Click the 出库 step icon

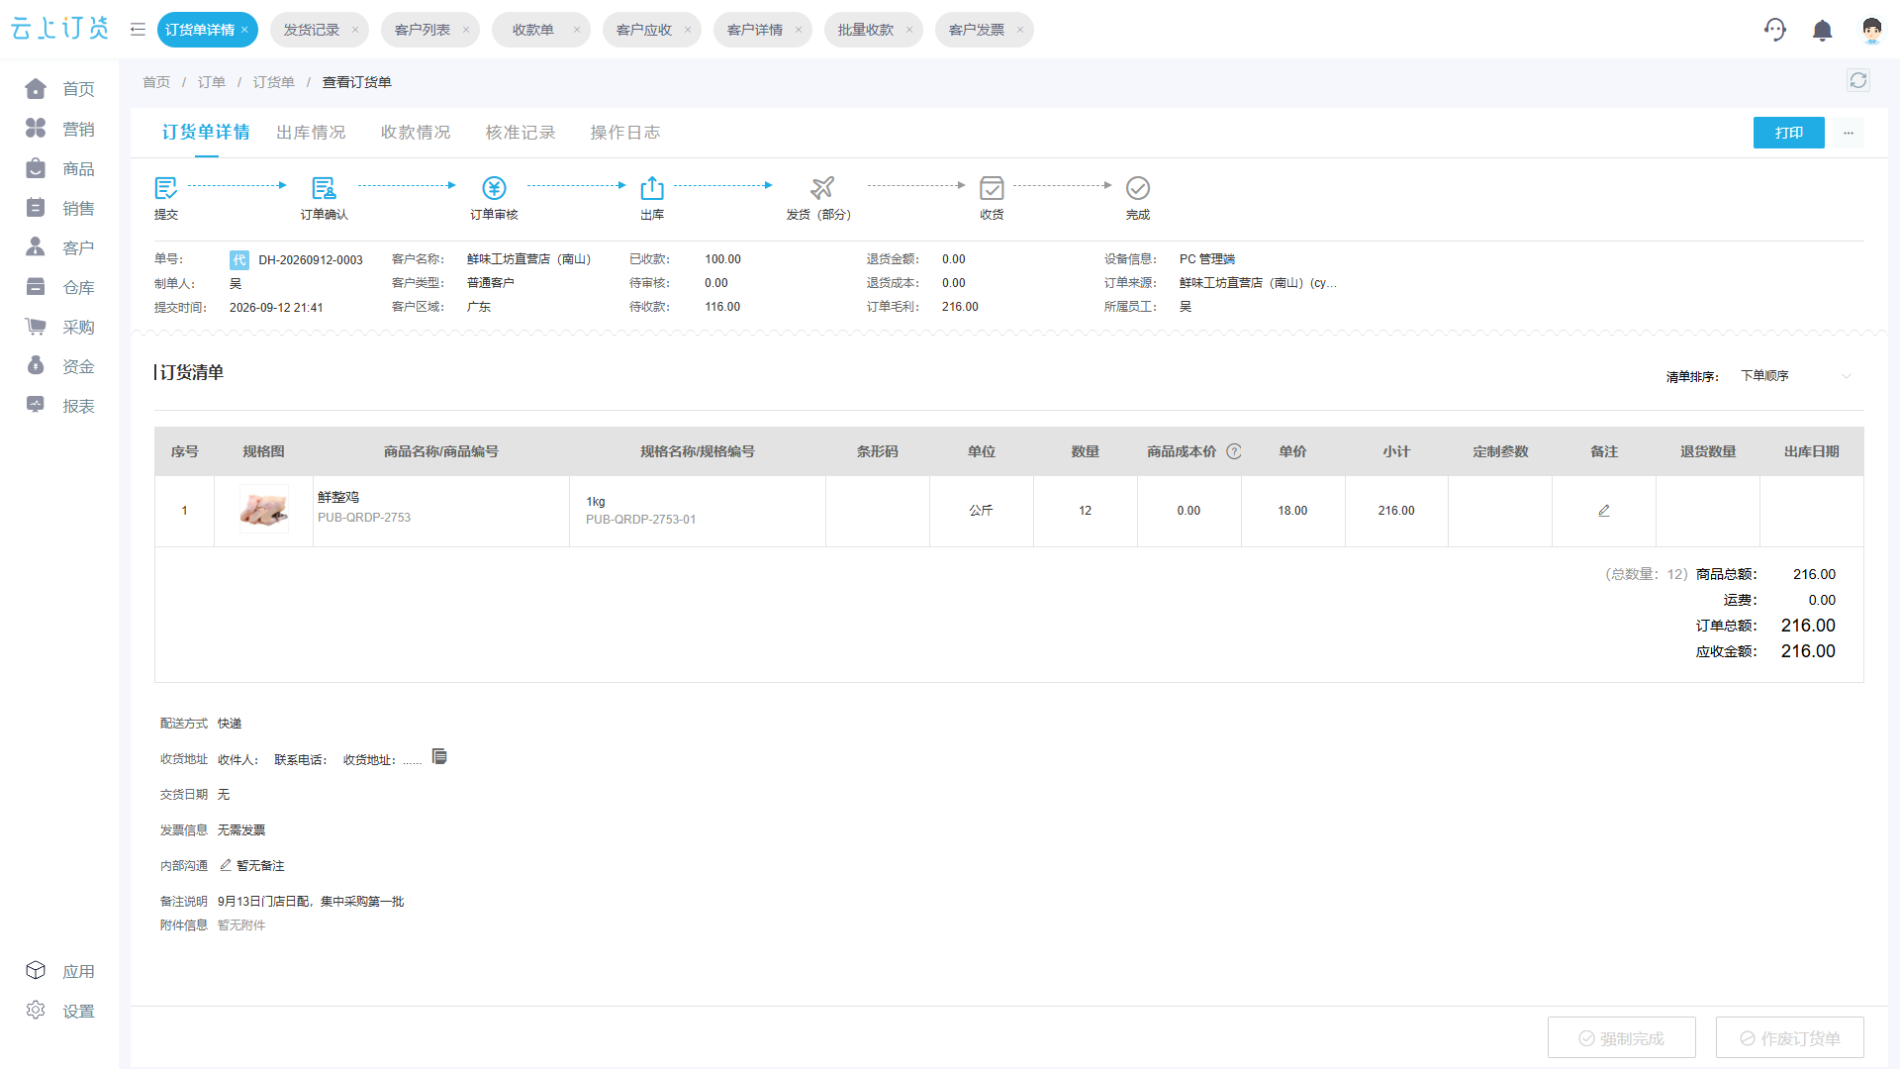point(652,188)
